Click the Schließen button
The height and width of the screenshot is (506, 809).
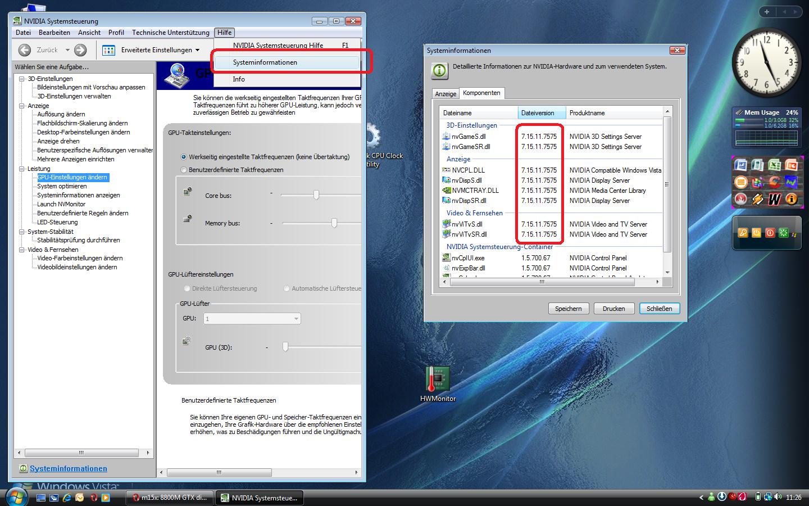pos(660,309)
